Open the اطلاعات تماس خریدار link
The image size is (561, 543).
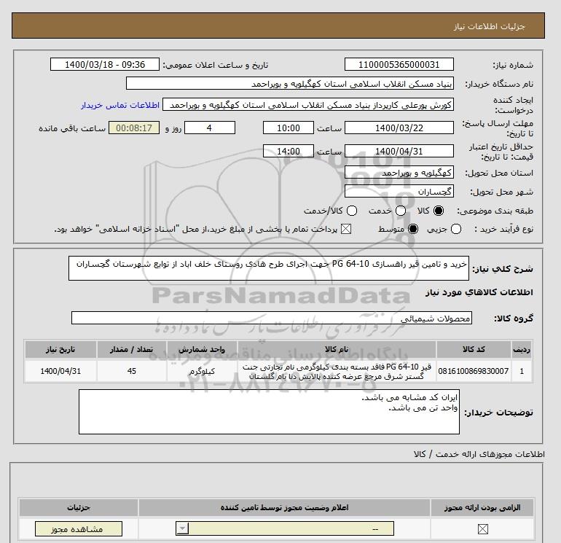point(120,105)
